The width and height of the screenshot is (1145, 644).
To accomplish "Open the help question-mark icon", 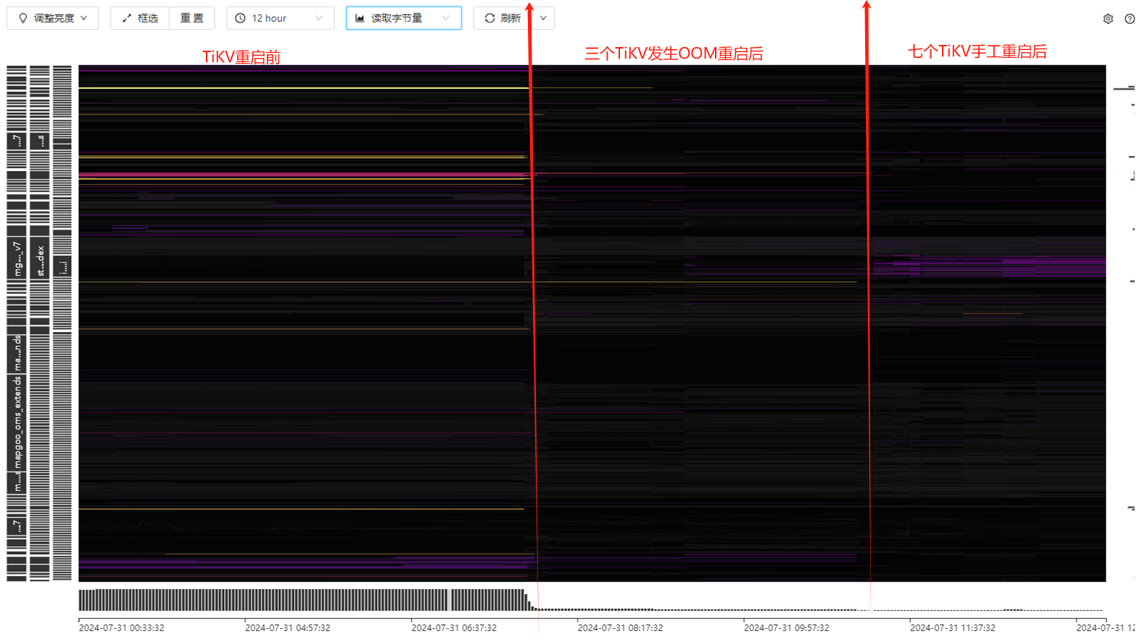I will [1130, 19].
